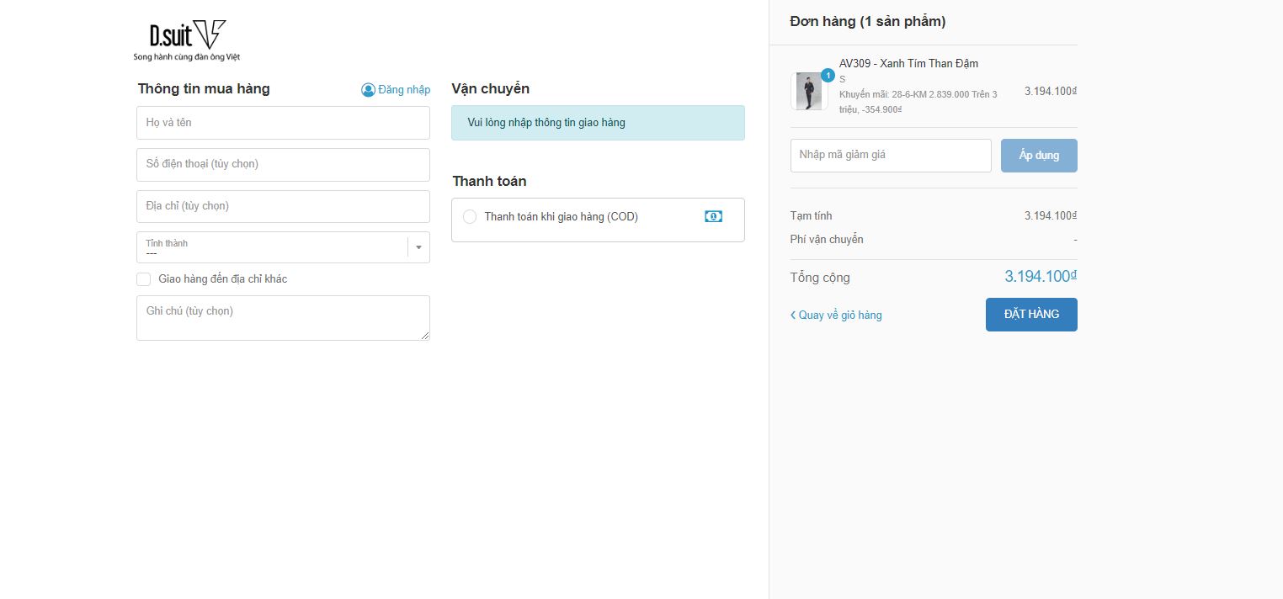The image size is (1283, 599).
Task: Click the Địa chỉ address field
Action: click(283, 206)
